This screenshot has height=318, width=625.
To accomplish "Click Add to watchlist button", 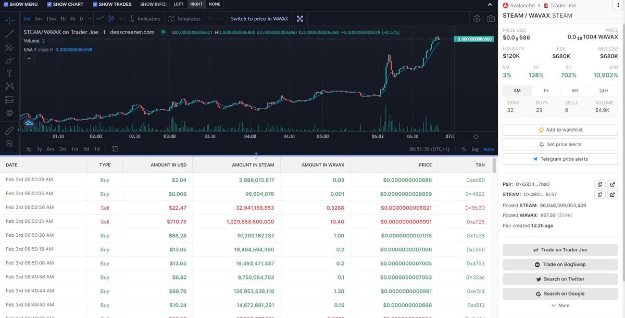I will point(560,130).
